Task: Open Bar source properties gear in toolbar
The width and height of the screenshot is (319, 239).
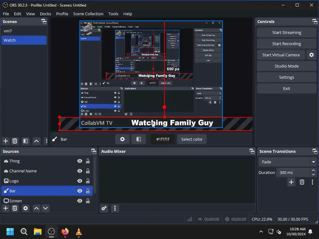Action: pyautogui.click(x=122, y=139)
